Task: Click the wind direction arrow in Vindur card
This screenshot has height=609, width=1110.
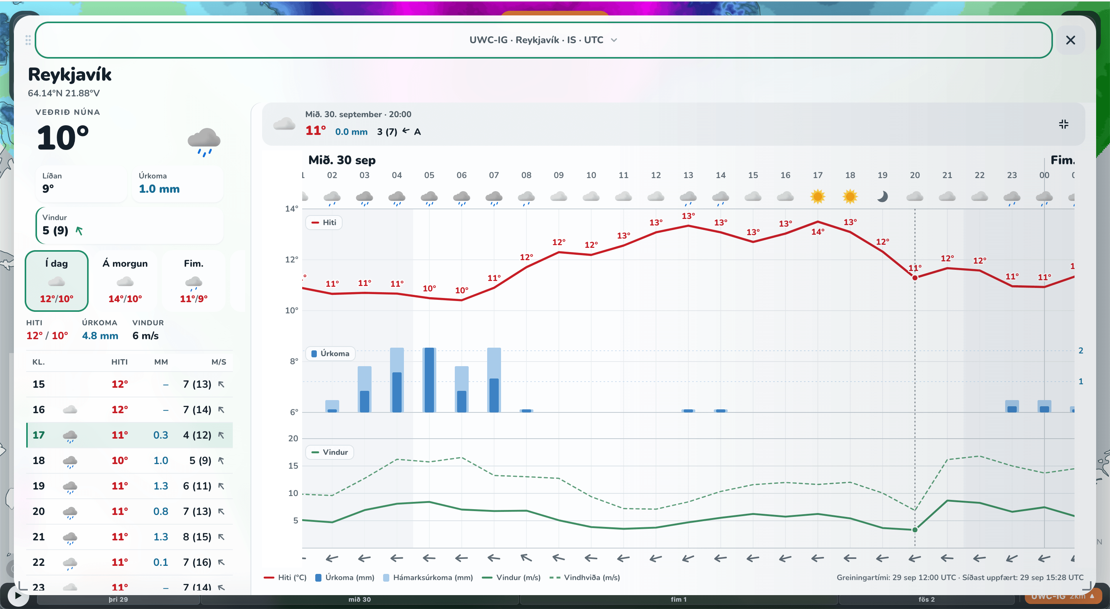Action: (79, 230)
